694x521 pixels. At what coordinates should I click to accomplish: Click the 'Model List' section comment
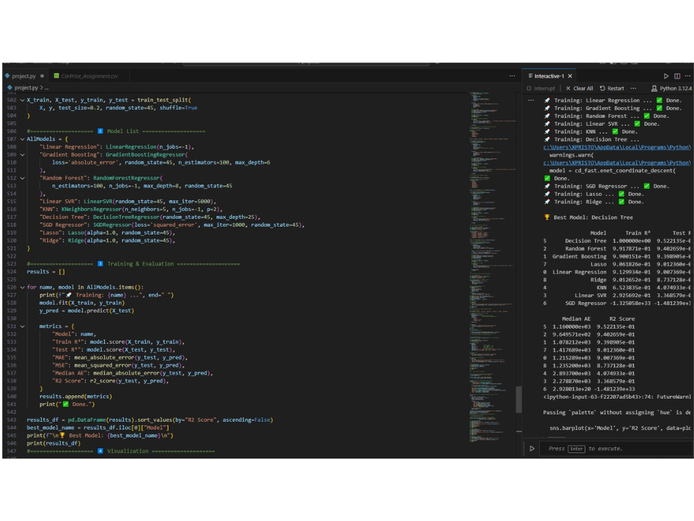[x=116, y=131]
